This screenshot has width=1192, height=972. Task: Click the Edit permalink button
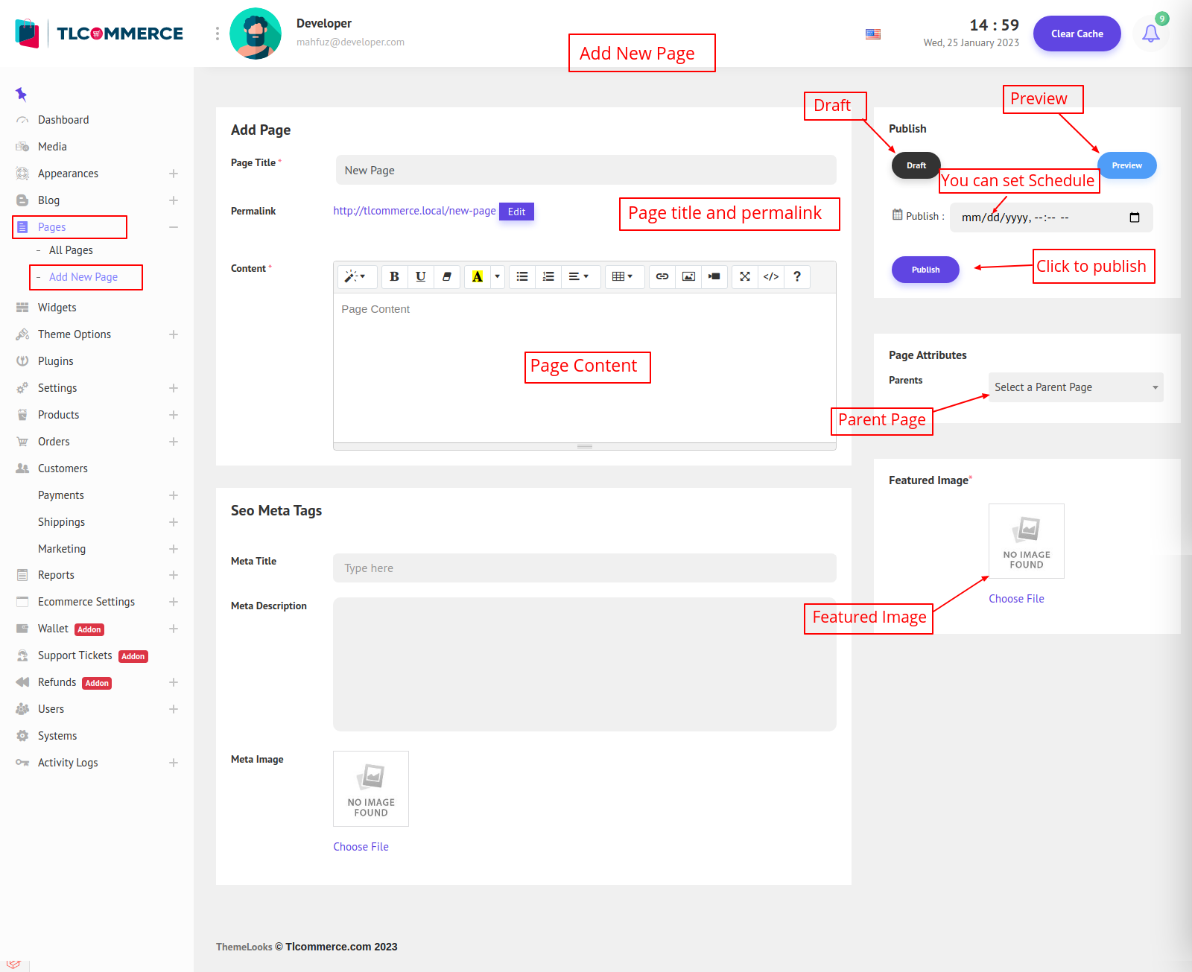point(516,212)
